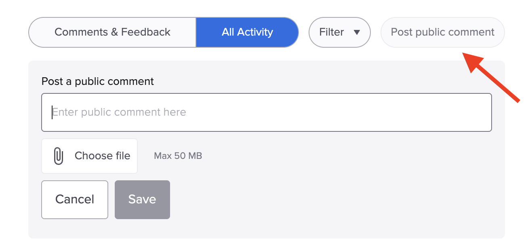Switch to Comments & Feedback tab

112,32
